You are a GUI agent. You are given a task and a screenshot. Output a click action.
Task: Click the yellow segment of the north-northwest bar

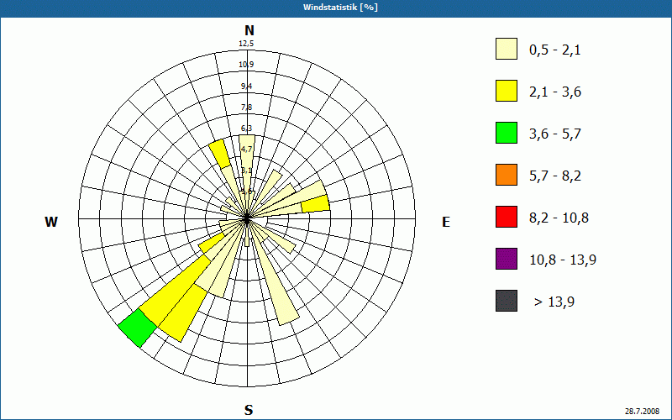[220, 154]
